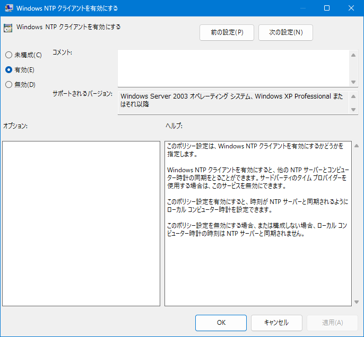364x337 pixels.
Task: Click the オプション: label
Action: pyautogui.click(x=15, y=126)
